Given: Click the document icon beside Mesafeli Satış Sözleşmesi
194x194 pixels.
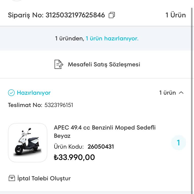Looking at the screenshot, I should pyautogui.click(x=59, y=64).
